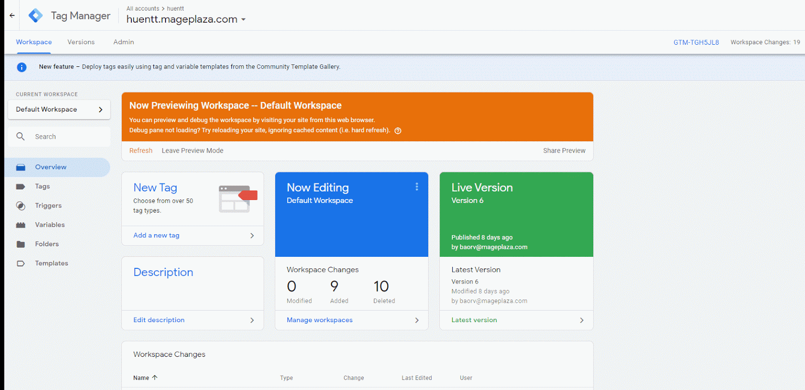
Task: Switch to the Versions tab
Action: 81,42
